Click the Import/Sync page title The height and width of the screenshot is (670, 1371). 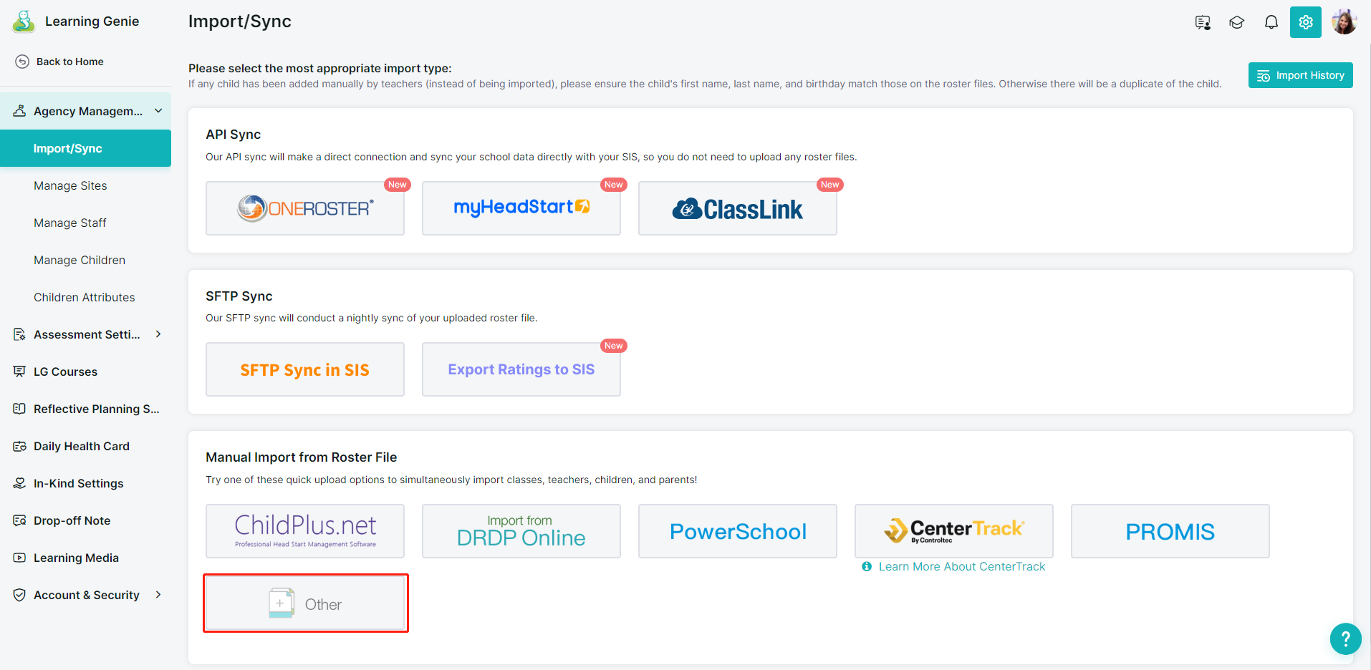[240, 21]
